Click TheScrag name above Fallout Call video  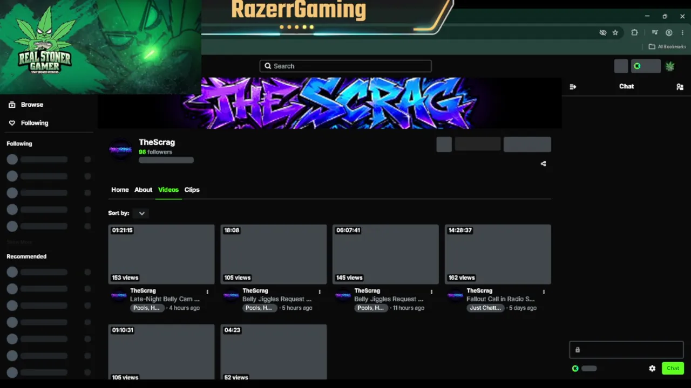point(479,291)
